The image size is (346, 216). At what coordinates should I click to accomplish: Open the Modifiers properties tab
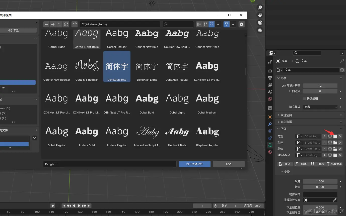tap(270, 124)
